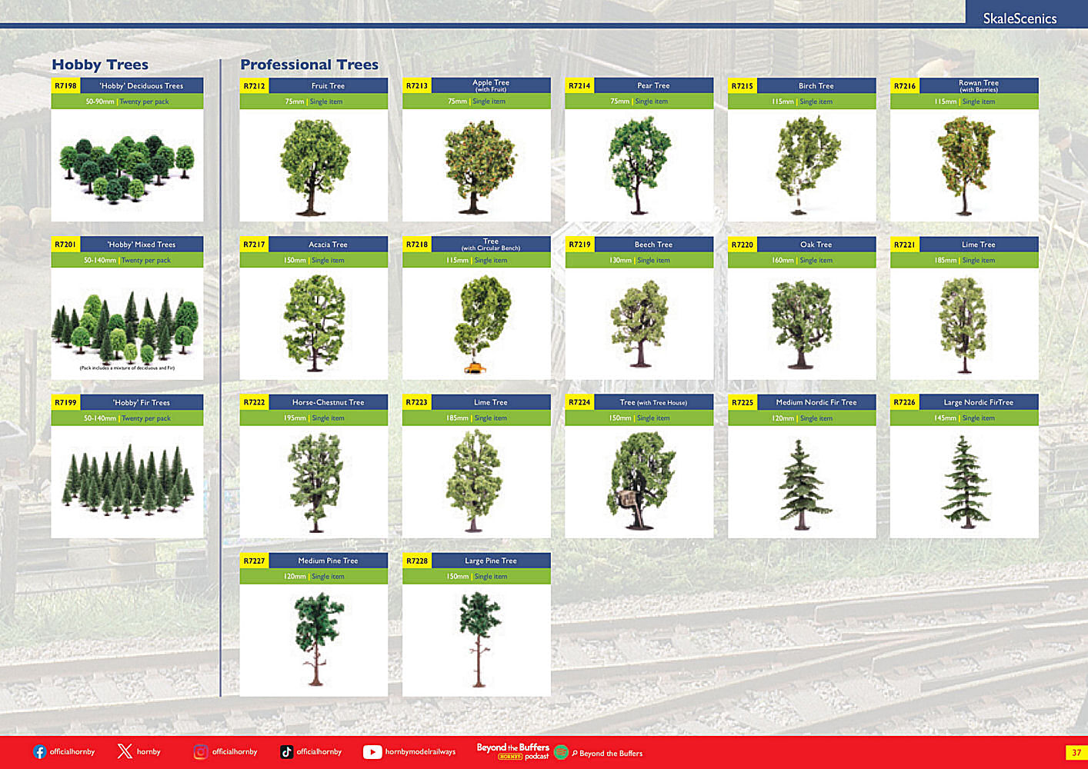Select the Horse-Chestnut Tree image
Screen dimensions: 1088x769
pos(314,482)
